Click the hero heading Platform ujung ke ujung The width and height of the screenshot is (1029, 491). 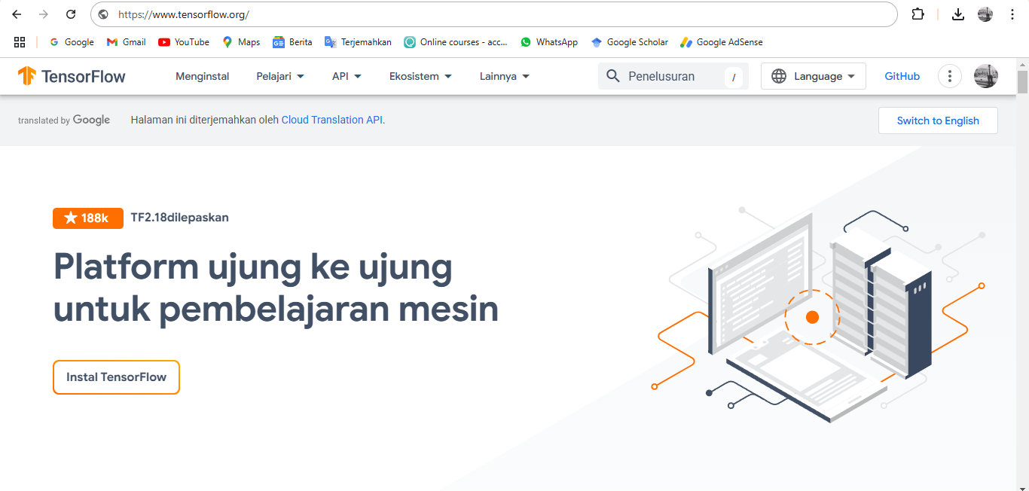click(x=276, y=288)
